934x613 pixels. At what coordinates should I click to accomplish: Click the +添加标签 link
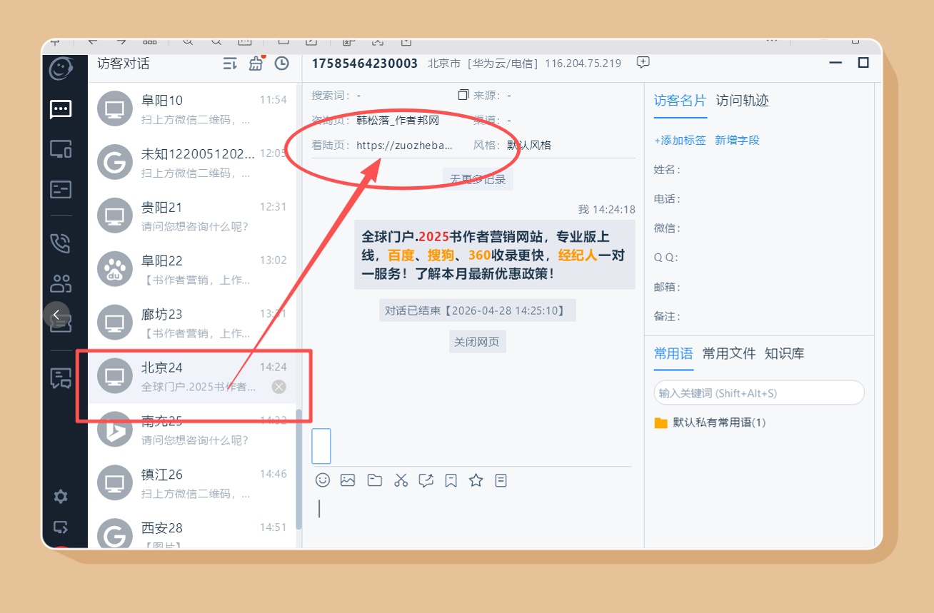click(679, 140)
